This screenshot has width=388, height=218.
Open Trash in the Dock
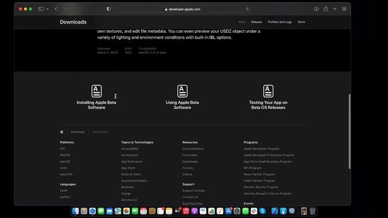point(312,211)
